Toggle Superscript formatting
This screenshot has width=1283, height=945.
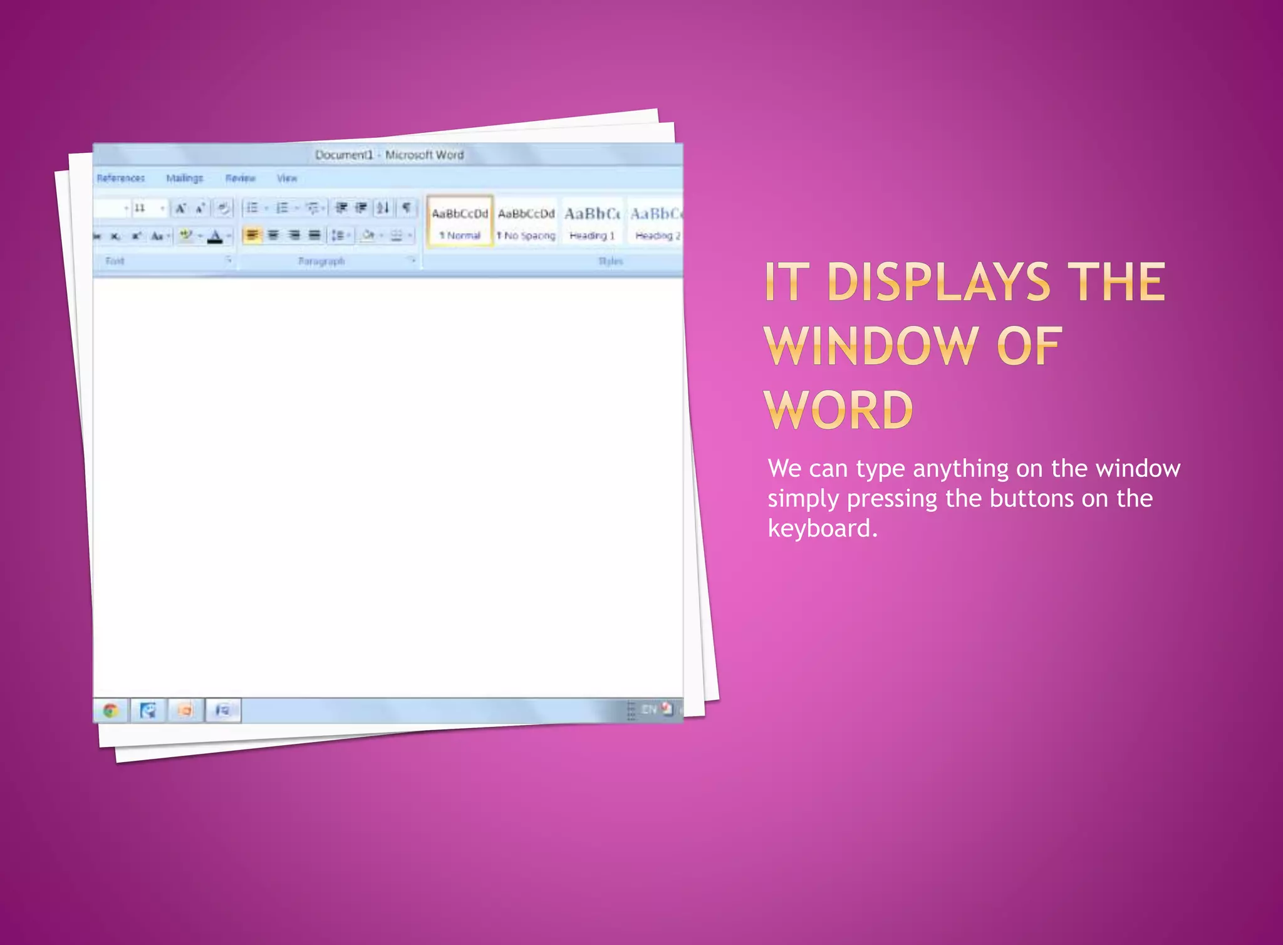137,236
